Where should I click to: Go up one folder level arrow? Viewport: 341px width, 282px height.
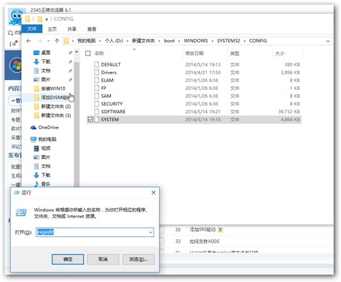pos(57,41)
